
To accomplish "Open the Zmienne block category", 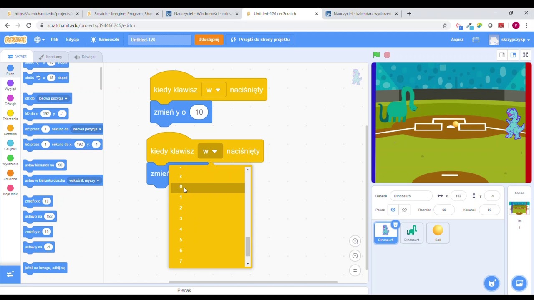I will coord(10,175).
